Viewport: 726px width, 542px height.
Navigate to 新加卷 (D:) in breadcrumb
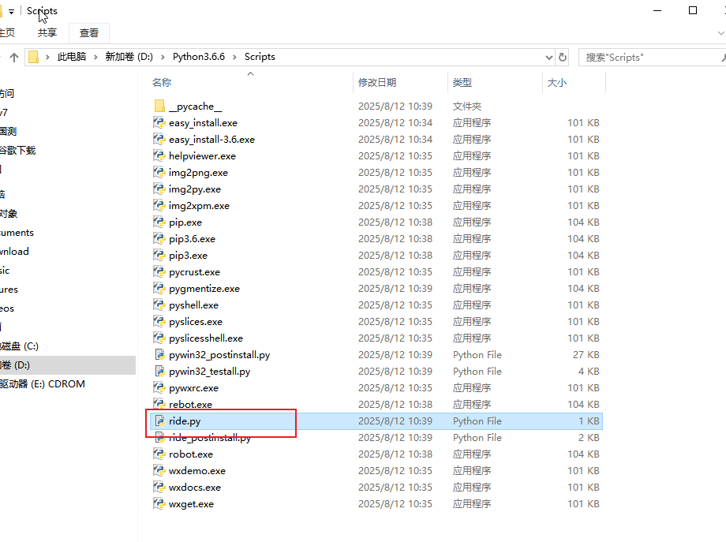click(x=129, y=57)
